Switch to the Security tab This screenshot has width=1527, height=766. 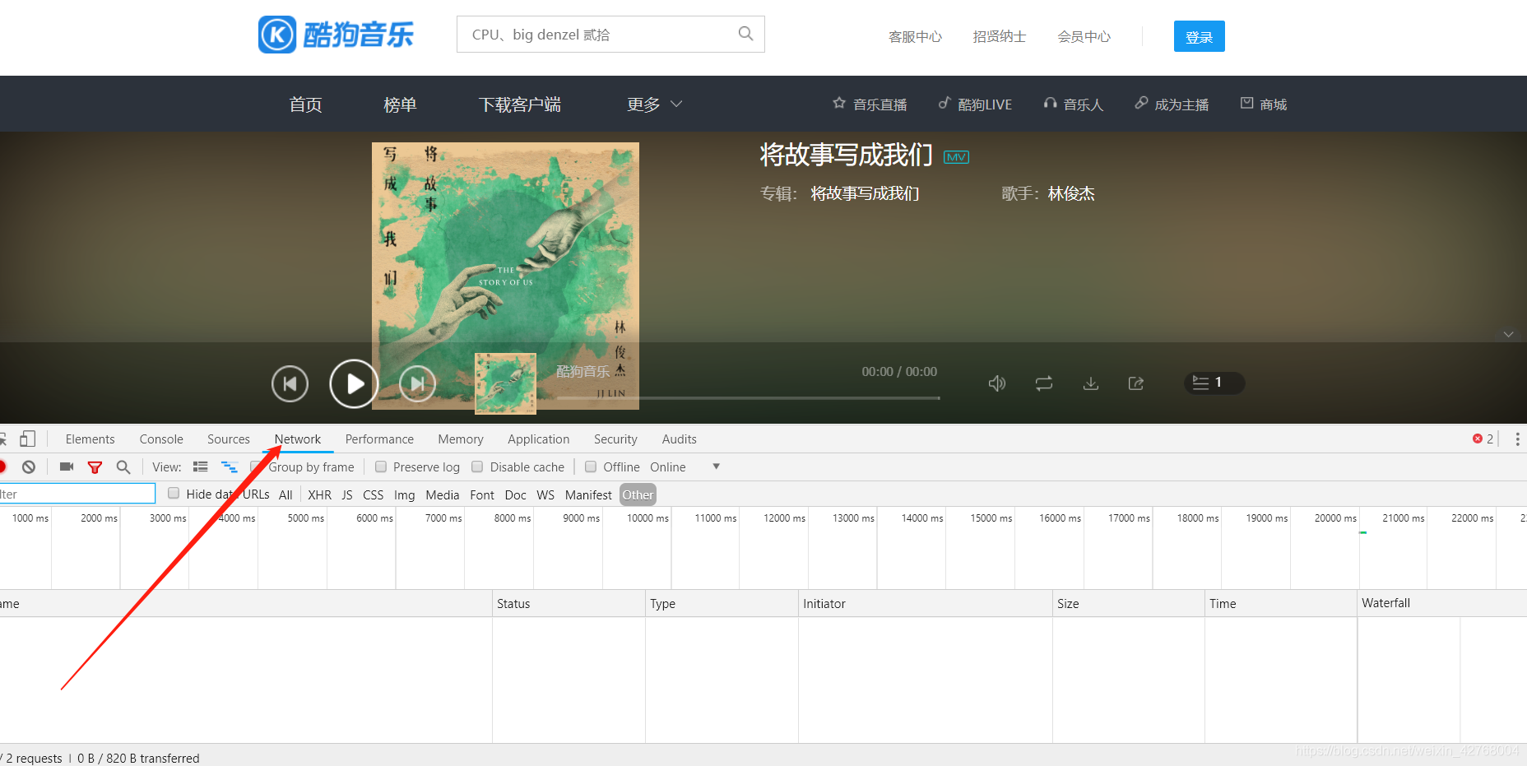click(615, 439)
